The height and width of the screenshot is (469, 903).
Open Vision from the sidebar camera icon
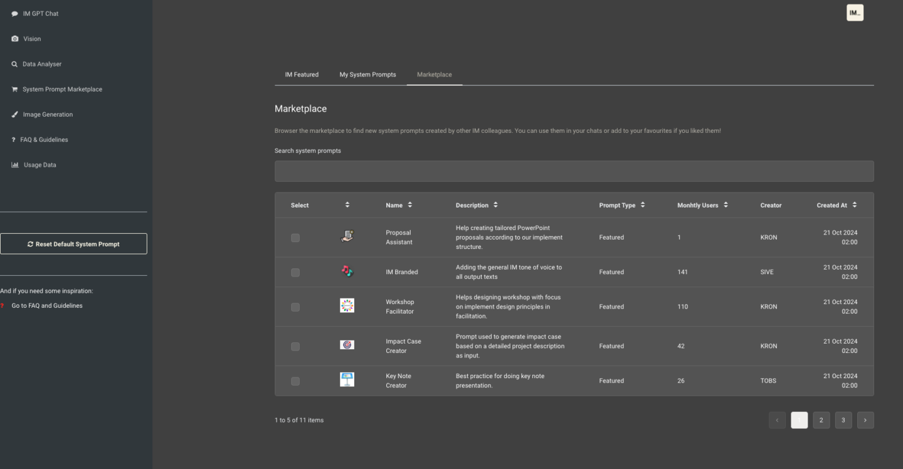click(15, 39)
